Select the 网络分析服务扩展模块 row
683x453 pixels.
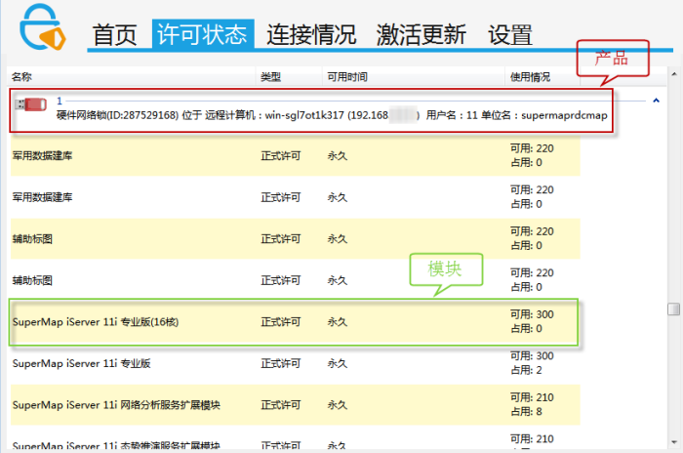pos(296,405)
